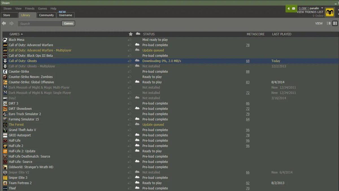The width and height of the screenshot is (339, 191).
Task: Toggle the favorite star for Team Fortress 2
Action: click(130, 183)
